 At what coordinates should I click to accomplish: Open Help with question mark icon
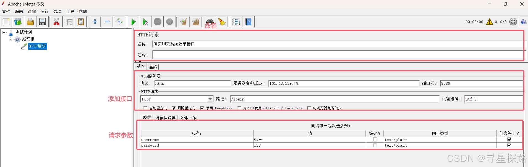(x=248, y=22)
